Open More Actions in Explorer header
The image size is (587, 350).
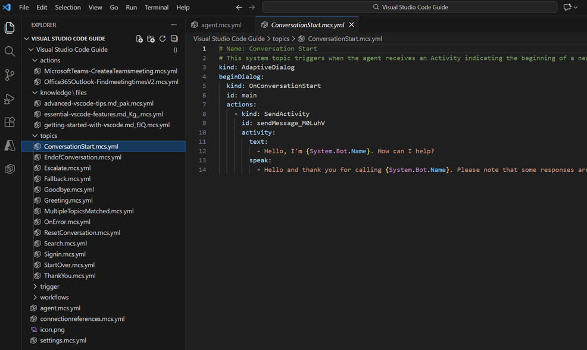pyautogui.click(x=173, y=24)
